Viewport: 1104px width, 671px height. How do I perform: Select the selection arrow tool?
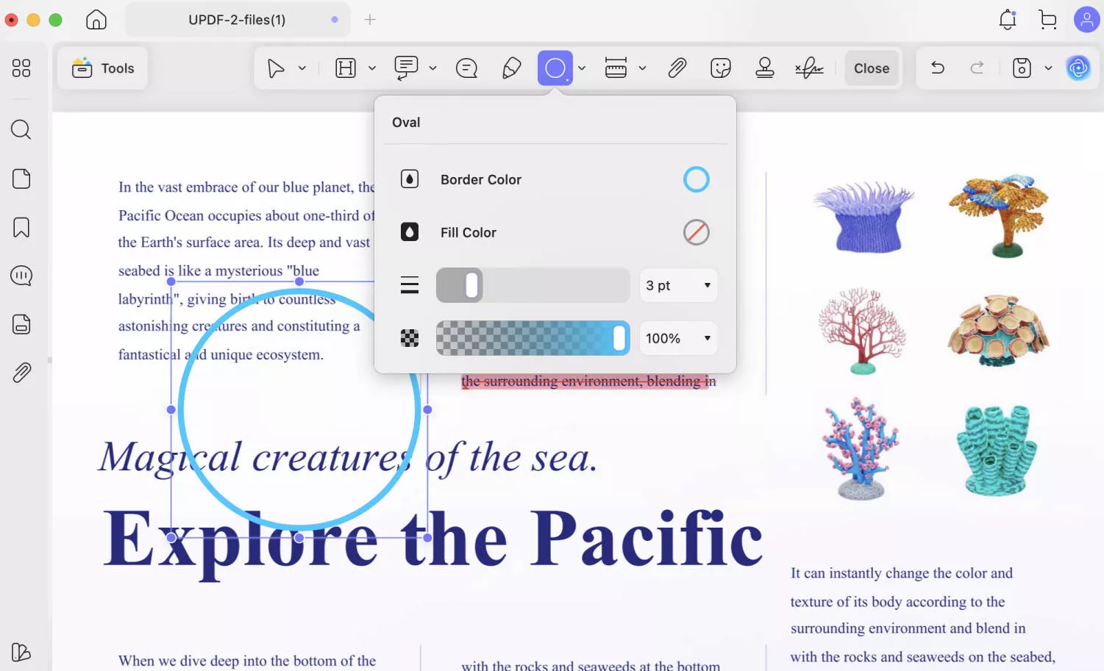pyautogui.click(x=276, y=68)
